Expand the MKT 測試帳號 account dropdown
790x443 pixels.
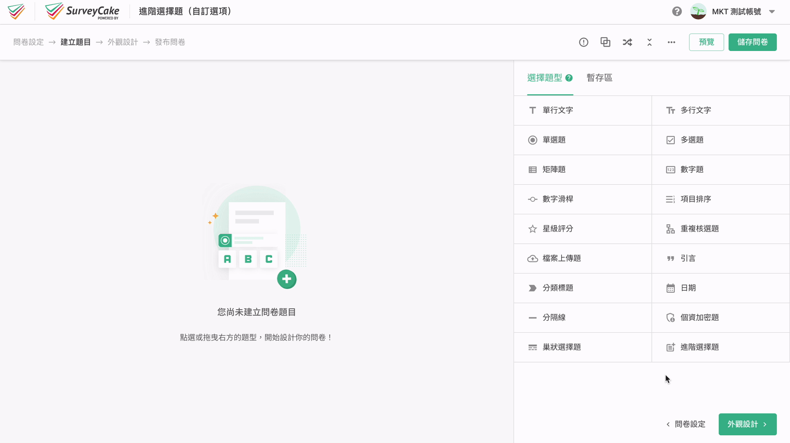tap(772, 12)
